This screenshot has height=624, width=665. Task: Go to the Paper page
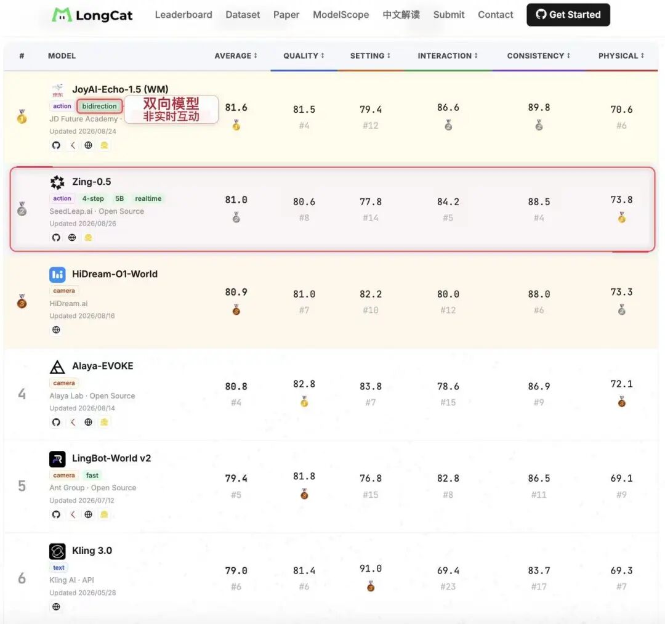click(x=286, y=15)
